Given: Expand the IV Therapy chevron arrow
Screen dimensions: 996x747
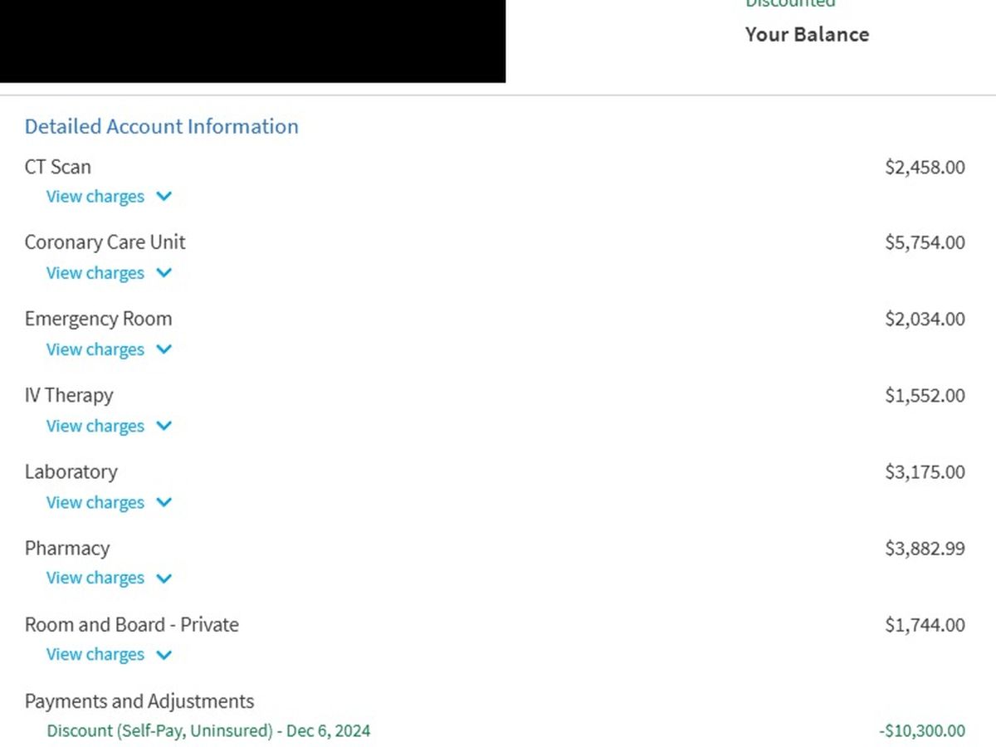Looking at the screenshot, I should (x=164, y=426).
